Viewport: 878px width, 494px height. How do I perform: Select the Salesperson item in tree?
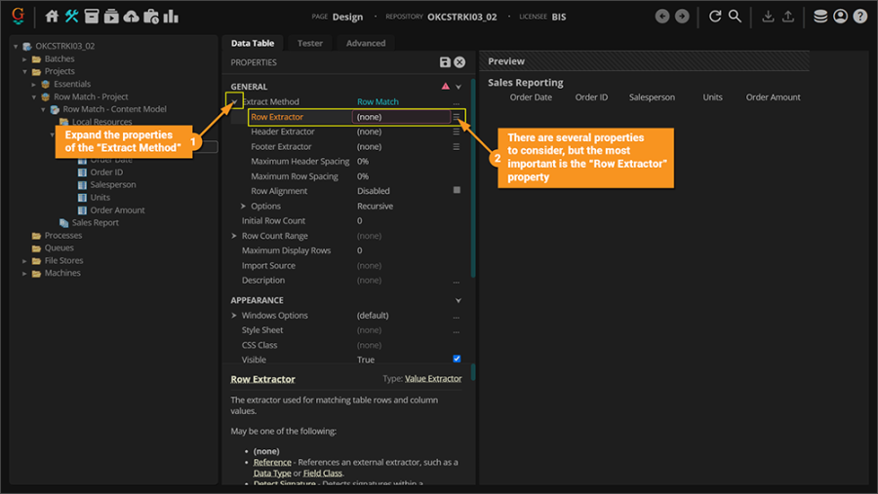[x=113, y=185]
